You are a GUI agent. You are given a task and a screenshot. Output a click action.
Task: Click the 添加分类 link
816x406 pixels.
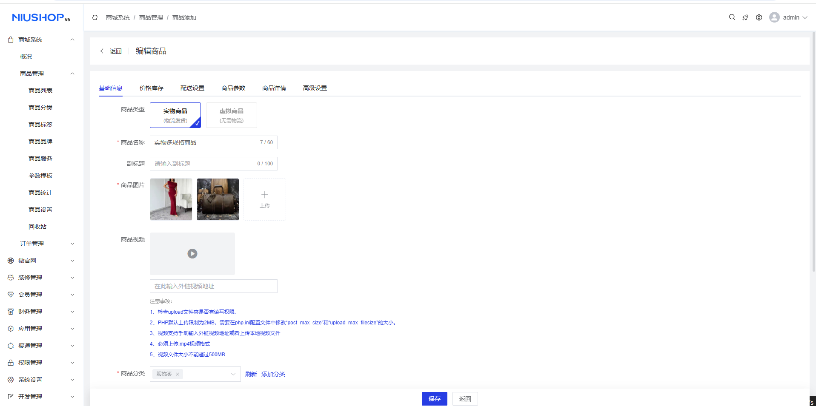tap(273, 374)
